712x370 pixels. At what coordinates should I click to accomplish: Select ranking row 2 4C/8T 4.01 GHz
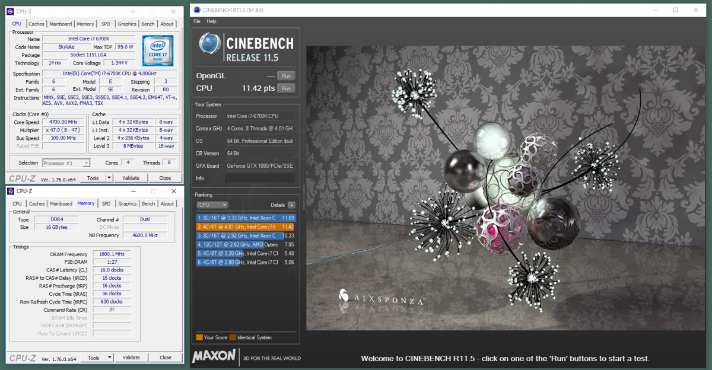click(x=246, y=227)
